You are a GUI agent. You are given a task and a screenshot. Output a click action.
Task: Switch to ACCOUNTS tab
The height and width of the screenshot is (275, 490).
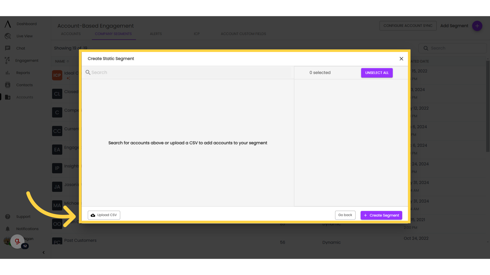click(x=71, y=34)
